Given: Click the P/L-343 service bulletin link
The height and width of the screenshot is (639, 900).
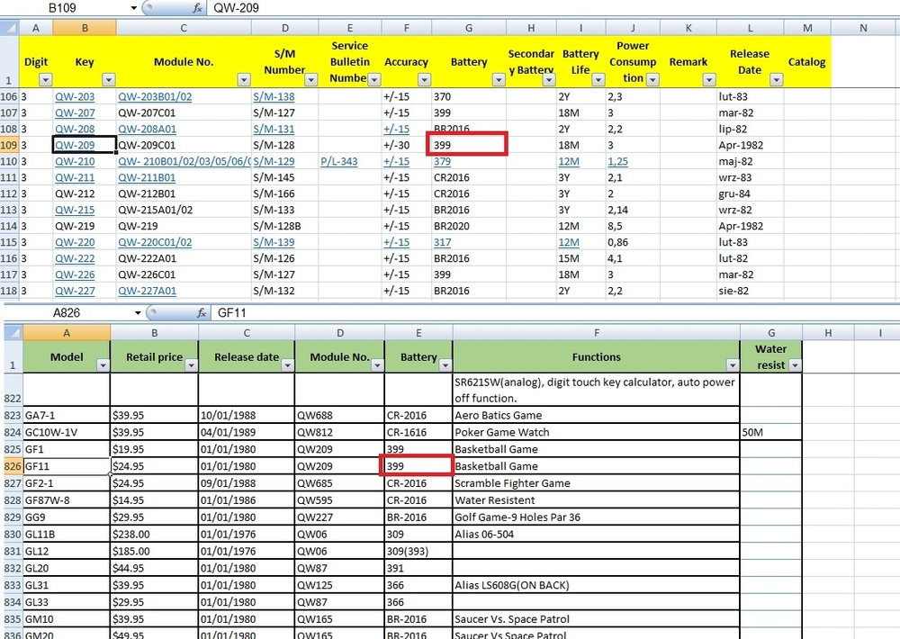Looking at the screenshot, I should click(x=338, y=162).
